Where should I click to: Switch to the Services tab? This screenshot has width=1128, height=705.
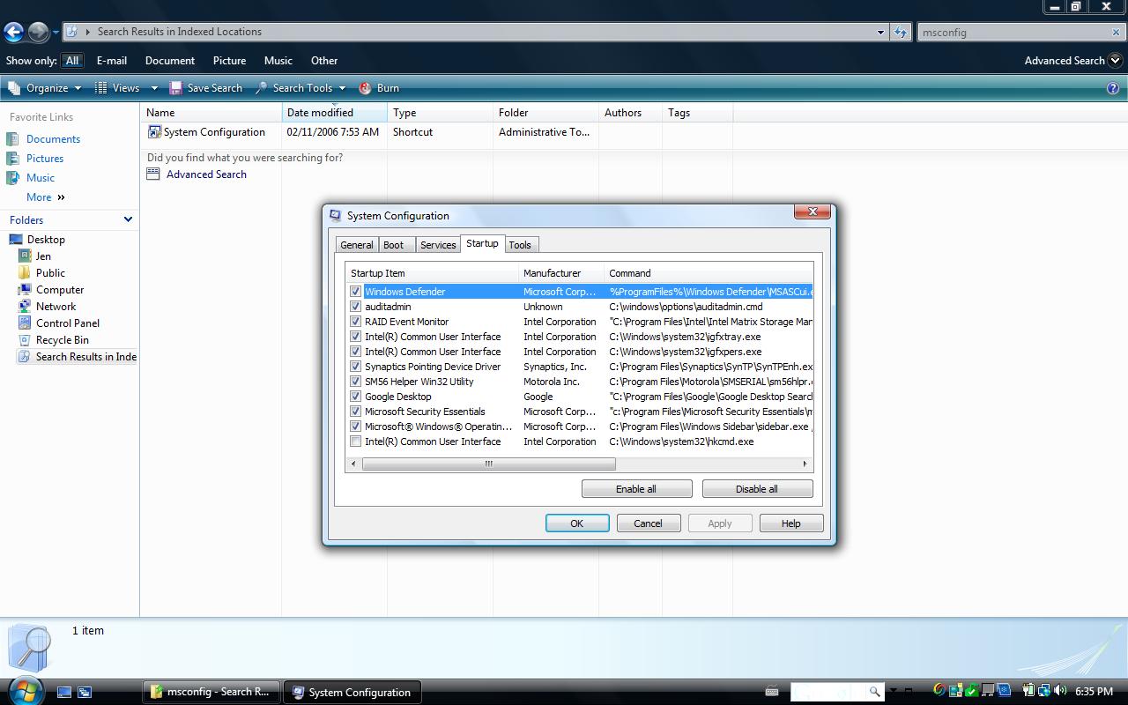point(438,245)
